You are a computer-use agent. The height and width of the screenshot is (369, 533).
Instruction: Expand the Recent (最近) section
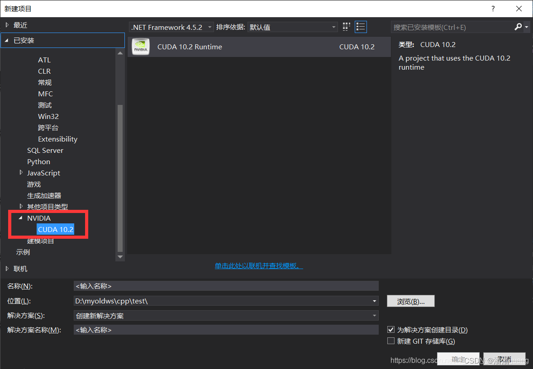pos(7,25)
